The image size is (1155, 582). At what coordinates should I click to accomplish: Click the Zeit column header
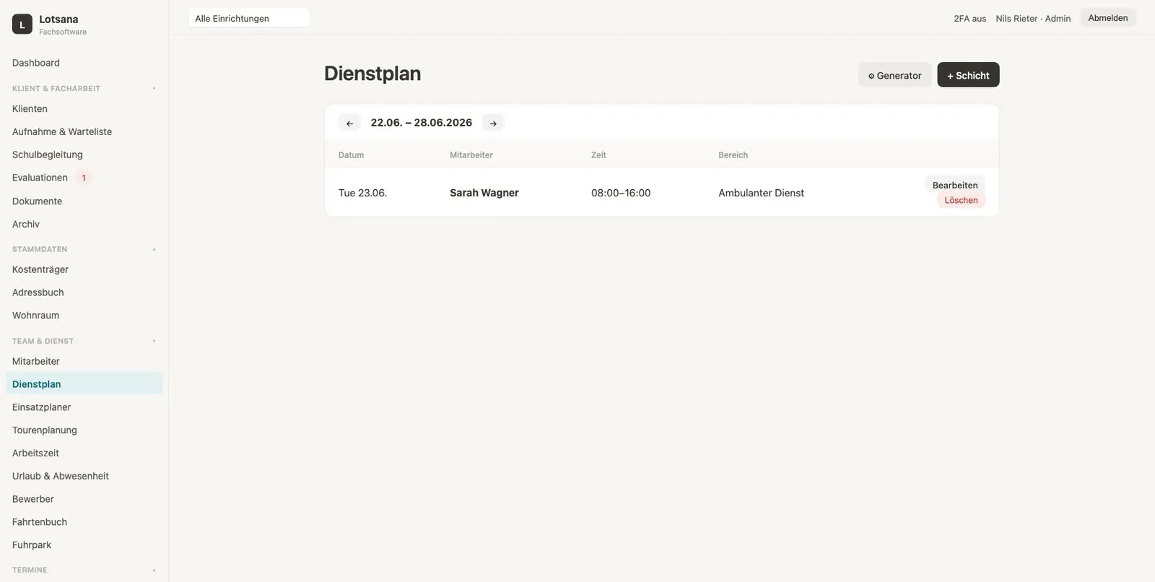(598, 155)
